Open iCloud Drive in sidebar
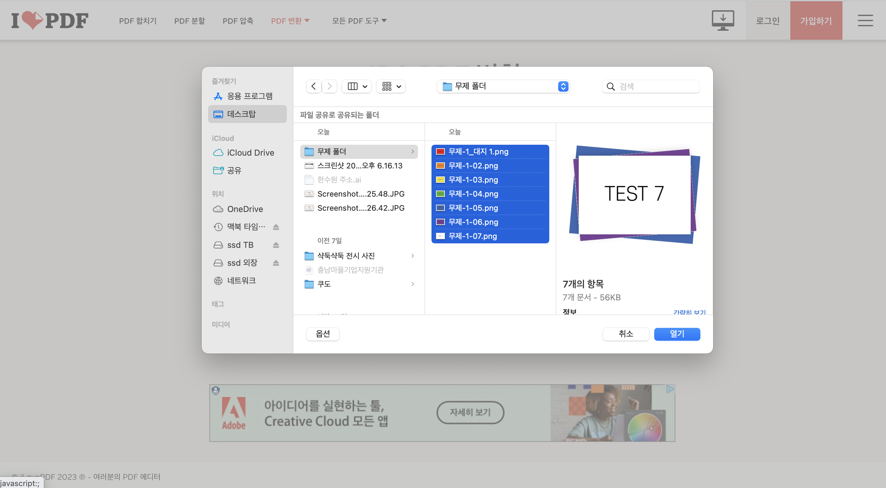 pos(250,153)
